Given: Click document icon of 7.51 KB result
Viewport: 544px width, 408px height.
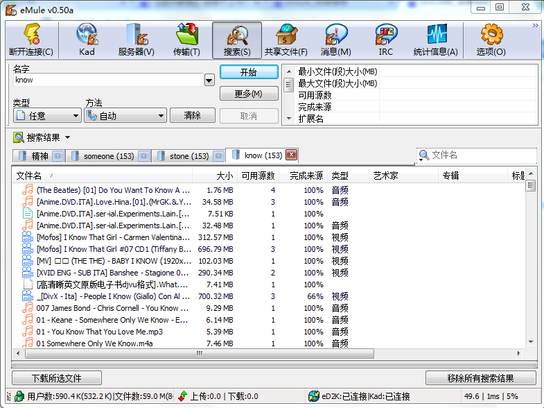Looking at the screenshot, I should pyautogui.click(x=28, y=213).
